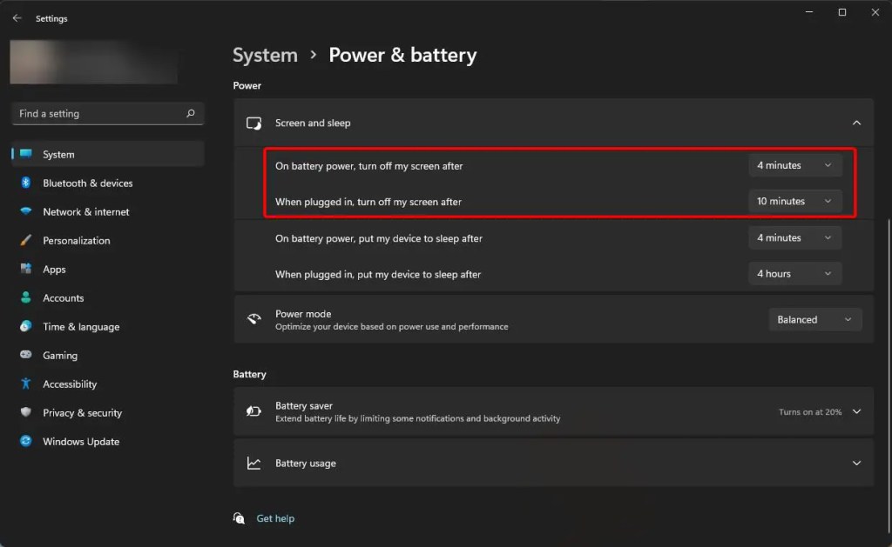
Task: Click the Personalization paintbrush icon
Action: click(x=26, y=240)
